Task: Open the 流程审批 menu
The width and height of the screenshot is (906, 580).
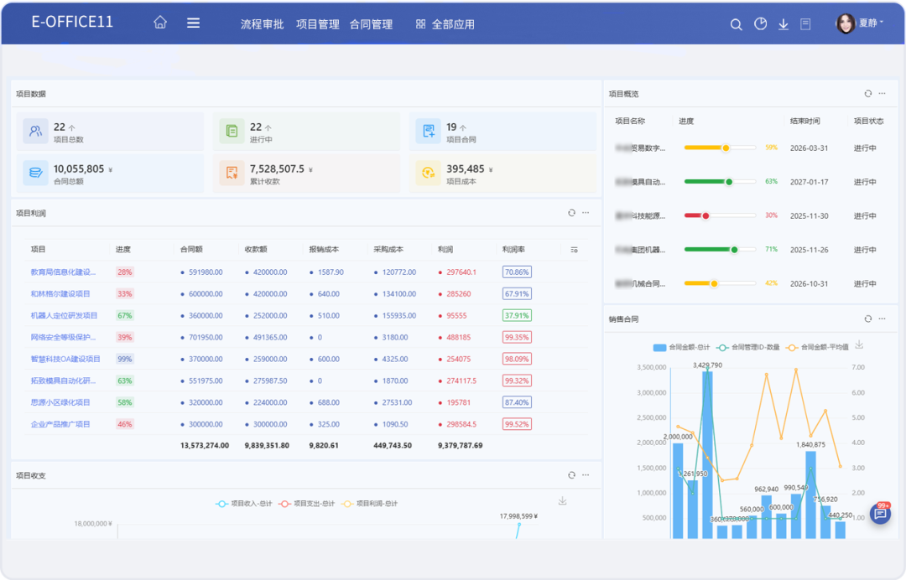Action: (262, 24)
